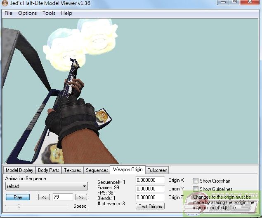Go to the Textures tab
The image size is (262, 218).
point(73,170)
